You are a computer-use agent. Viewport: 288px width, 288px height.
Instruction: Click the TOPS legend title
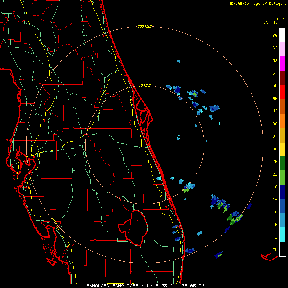(281, 19)
